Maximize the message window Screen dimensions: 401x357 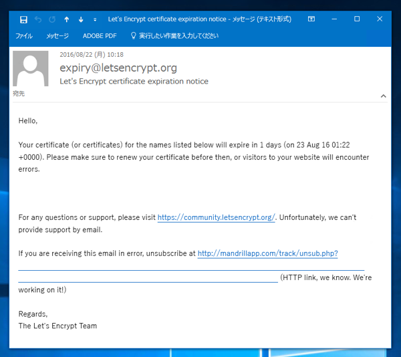click(357, 19)
